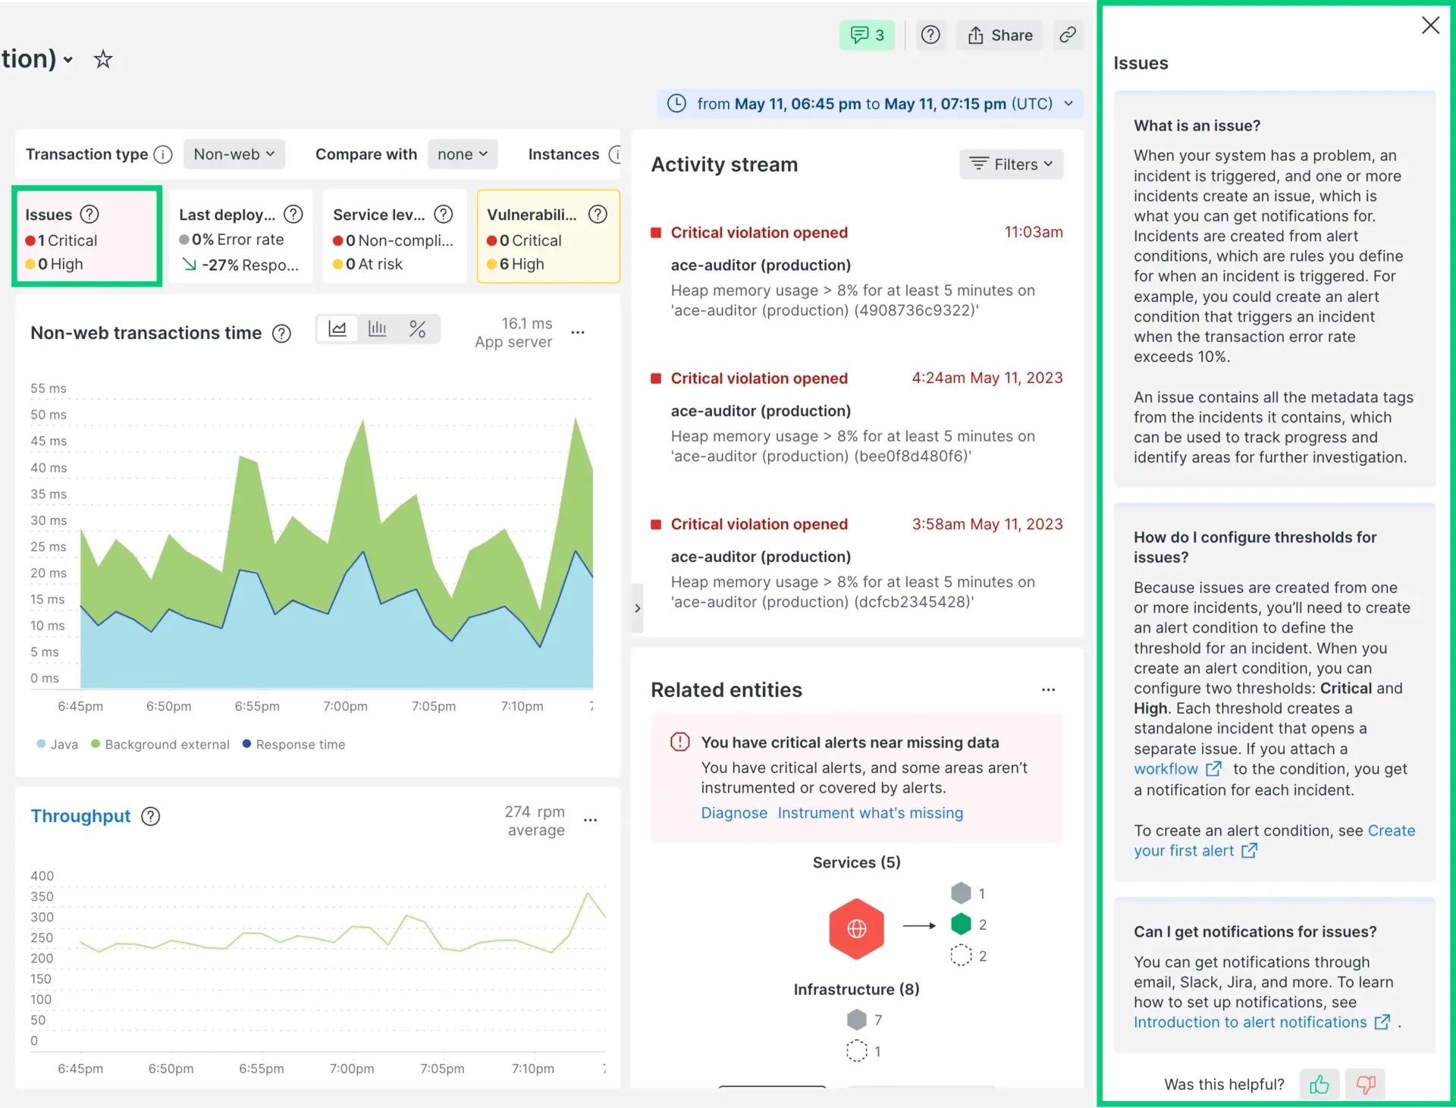Click the Share button

pyautogui.click(x=1000, y=35)
